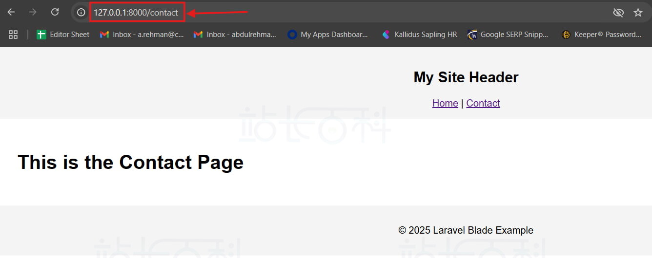The width and height of the screenshot is (652, 258).
Task: Click the This is the Contact Page heading
Action: click(130, 162)
